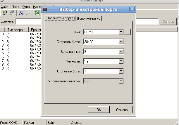179x125 pixels.
Task: Click the Байт status bar entry
Action: point(58,123)
